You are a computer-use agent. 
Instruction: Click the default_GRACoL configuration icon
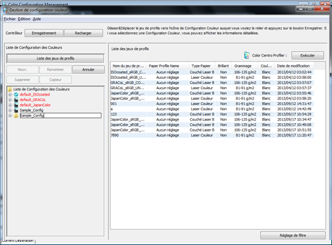(16, 99)
